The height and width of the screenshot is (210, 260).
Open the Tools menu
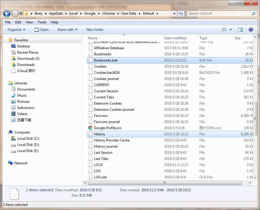coord(42,22)
